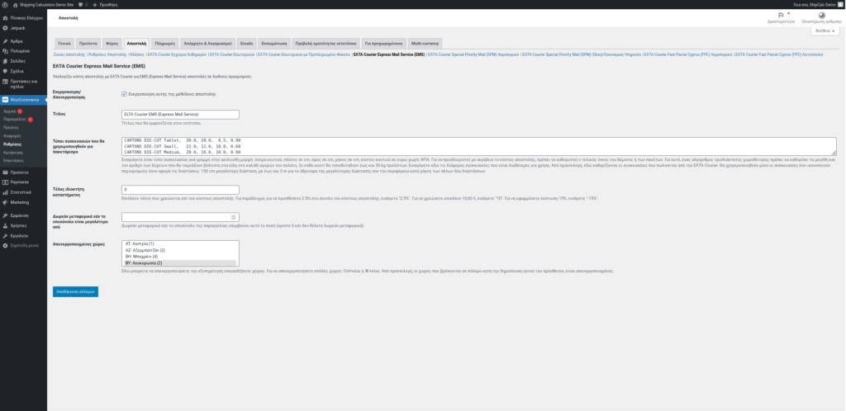The width and height of the screenshot is (846, 411).
Task: Open WooCommerce Επεκτάσεις submenu item
Action: pyautogui.click(x=13, y=161)
